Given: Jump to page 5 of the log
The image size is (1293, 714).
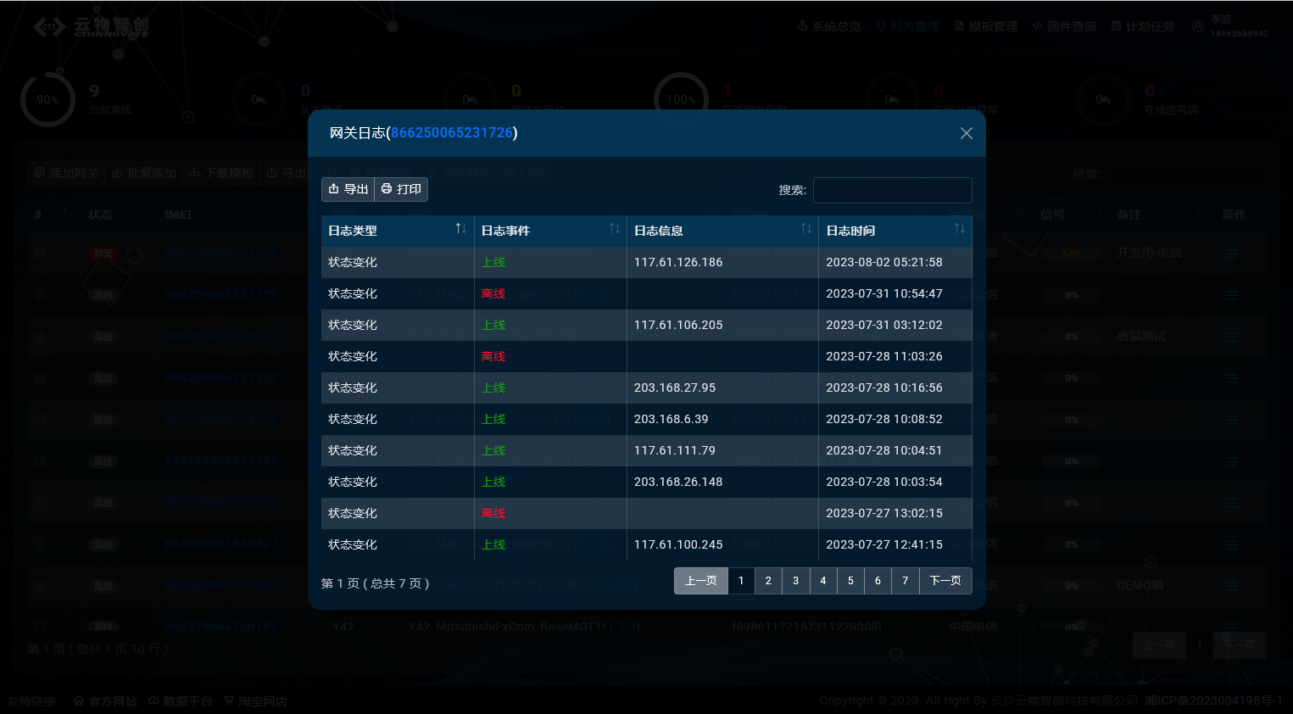Looking at the screenshot, I should tap(850, 581).
